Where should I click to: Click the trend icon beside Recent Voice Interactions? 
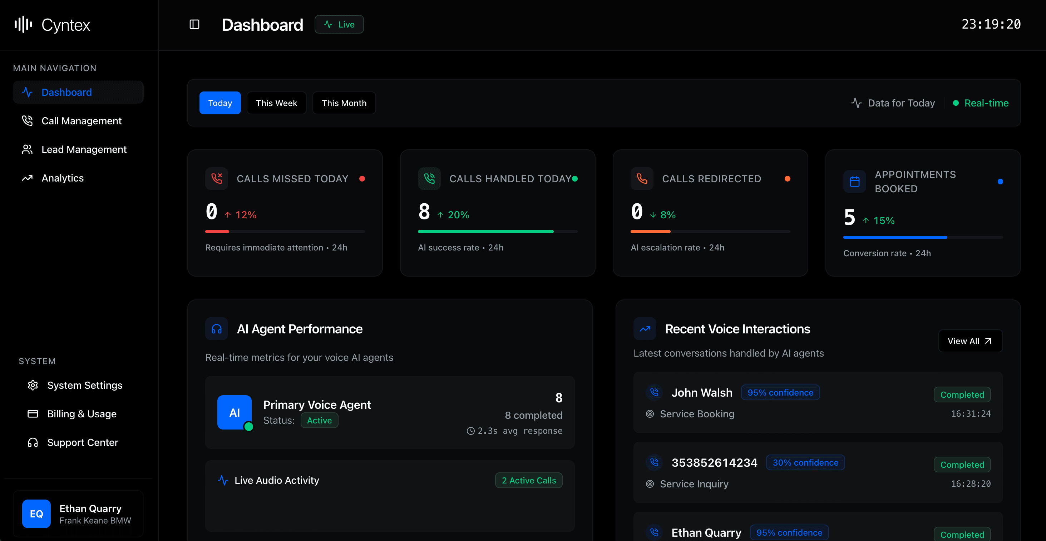[x=645, y=329]
